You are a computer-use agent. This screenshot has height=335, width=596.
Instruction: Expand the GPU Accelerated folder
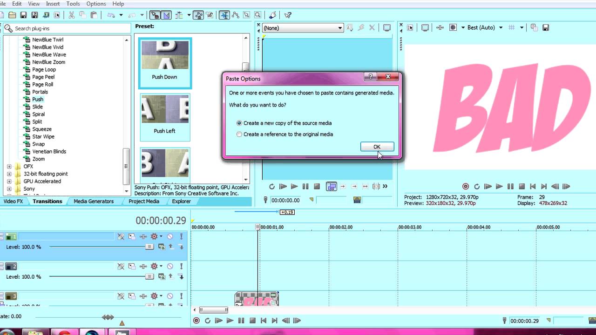[9, 181]
